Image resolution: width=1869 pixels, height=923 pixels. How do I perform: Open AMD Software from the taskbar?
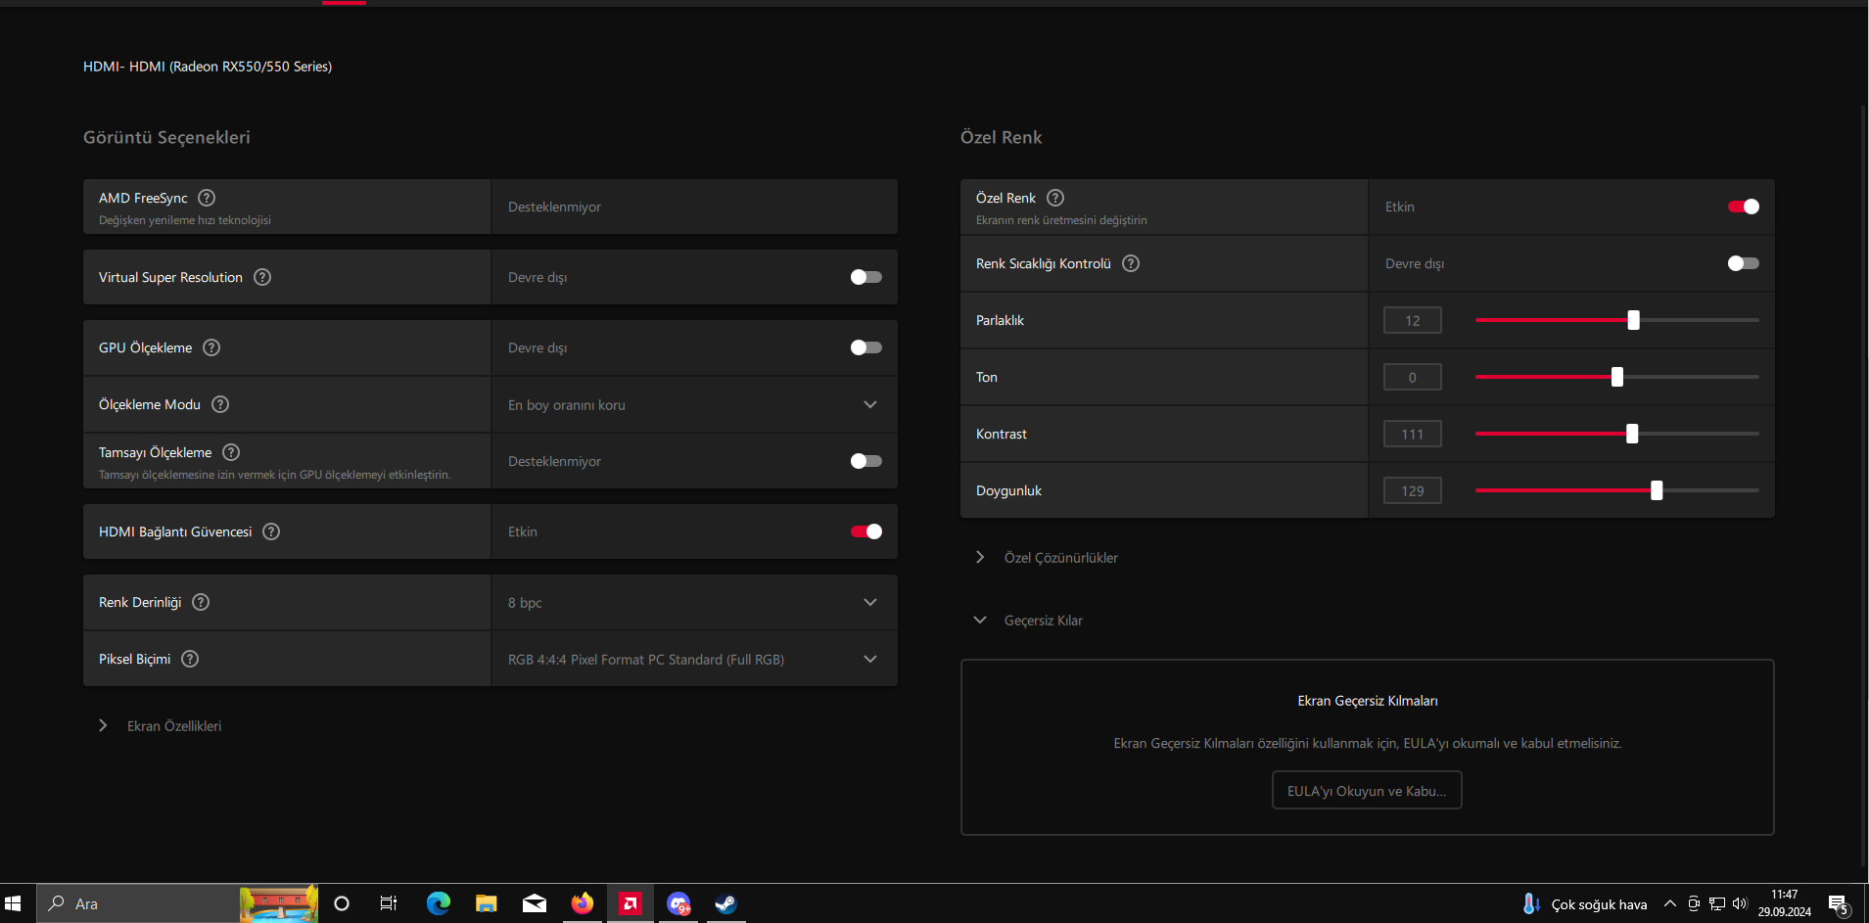point(631,903)
